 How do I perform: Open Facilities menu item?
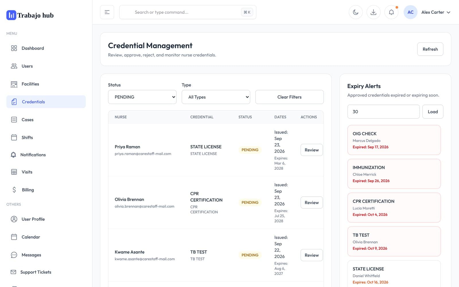pos(46,84)
